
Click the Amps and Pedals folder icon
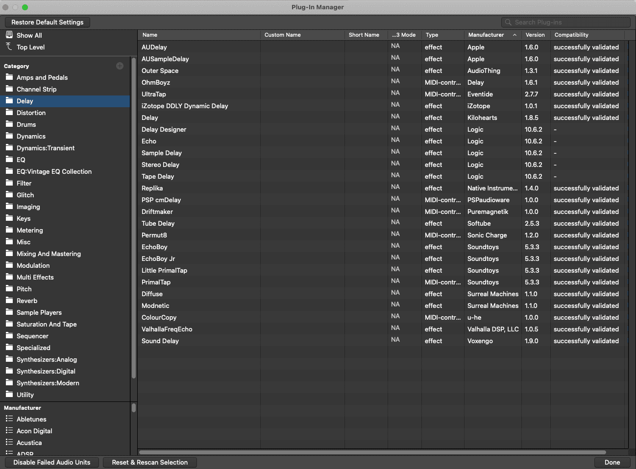pyautogui.click(x=9, y=77)
